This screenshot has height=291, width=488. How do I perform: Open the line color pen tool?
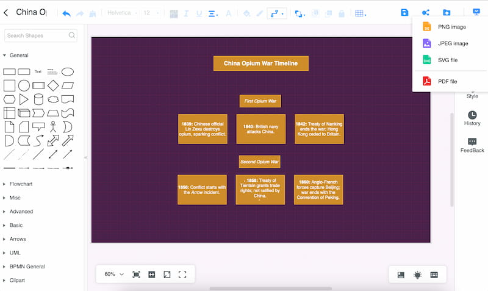click(259, 13)
